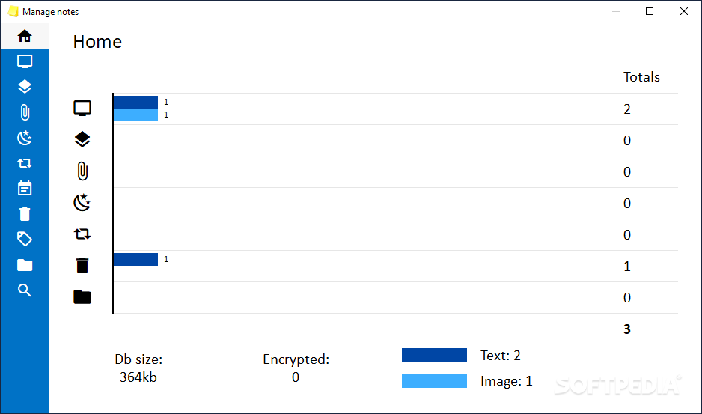The image size is (702, 414).
Task: Click the dark blue Text legend swatch
Action: 434,355
